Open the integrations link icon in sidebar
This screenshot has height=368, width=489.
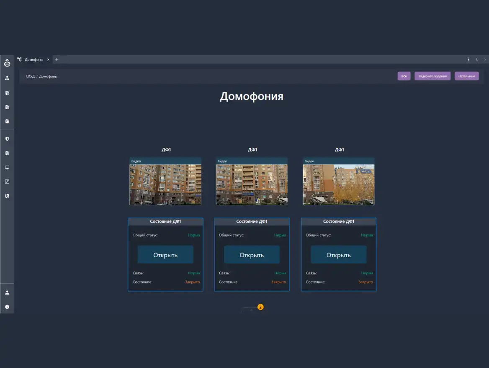coord(7,195)
